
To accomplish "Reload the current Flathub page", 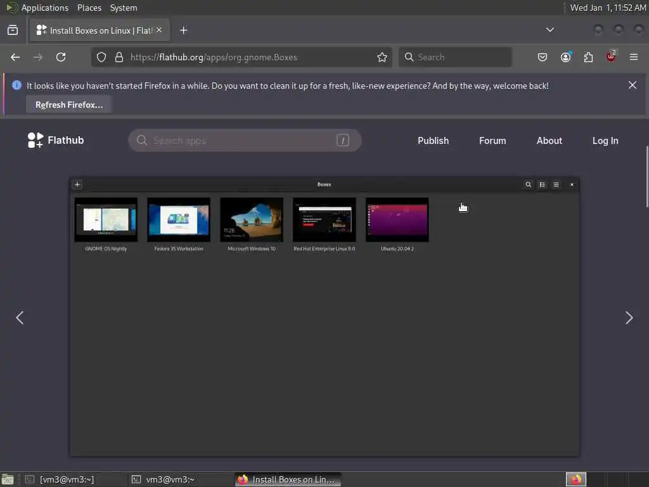I will tap(61, 57).
